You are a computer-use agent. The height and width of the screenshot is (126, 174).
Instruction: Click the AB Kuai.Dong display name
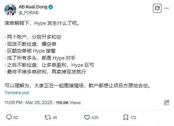pyautogui.click(x=33, y=7)
